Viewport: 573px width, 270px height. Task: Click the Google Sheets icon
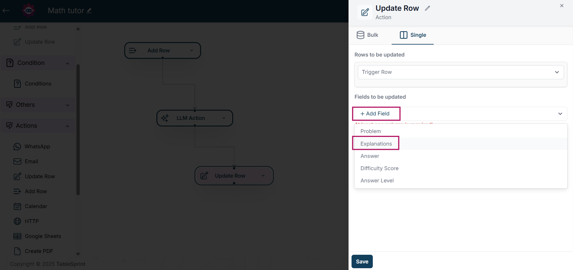coord(17,236)
